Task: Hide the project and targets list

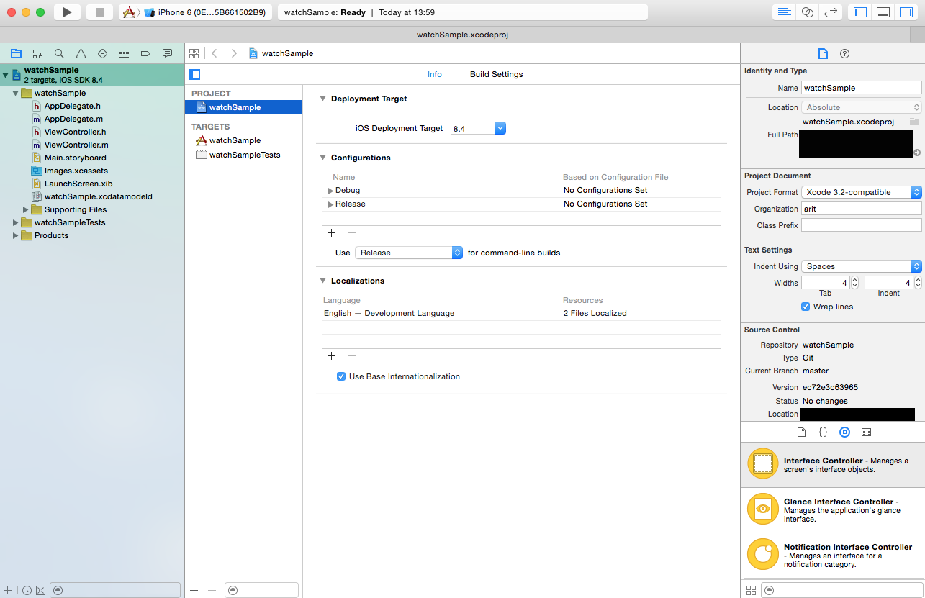Action: tap(194, 74)
